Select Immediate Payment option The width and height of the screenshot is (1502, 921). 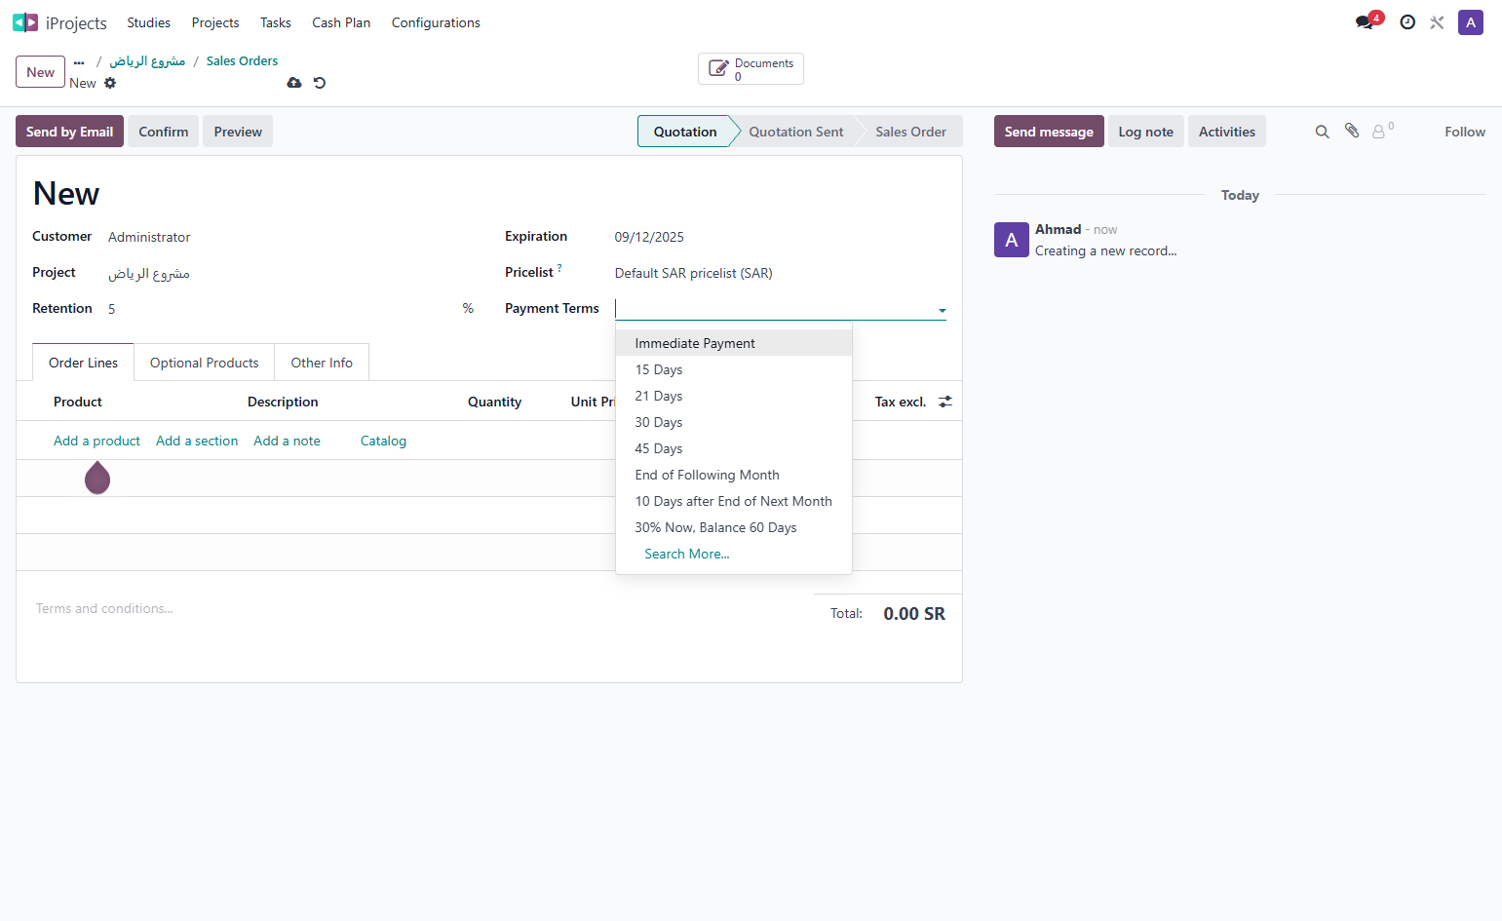point(734,343)
